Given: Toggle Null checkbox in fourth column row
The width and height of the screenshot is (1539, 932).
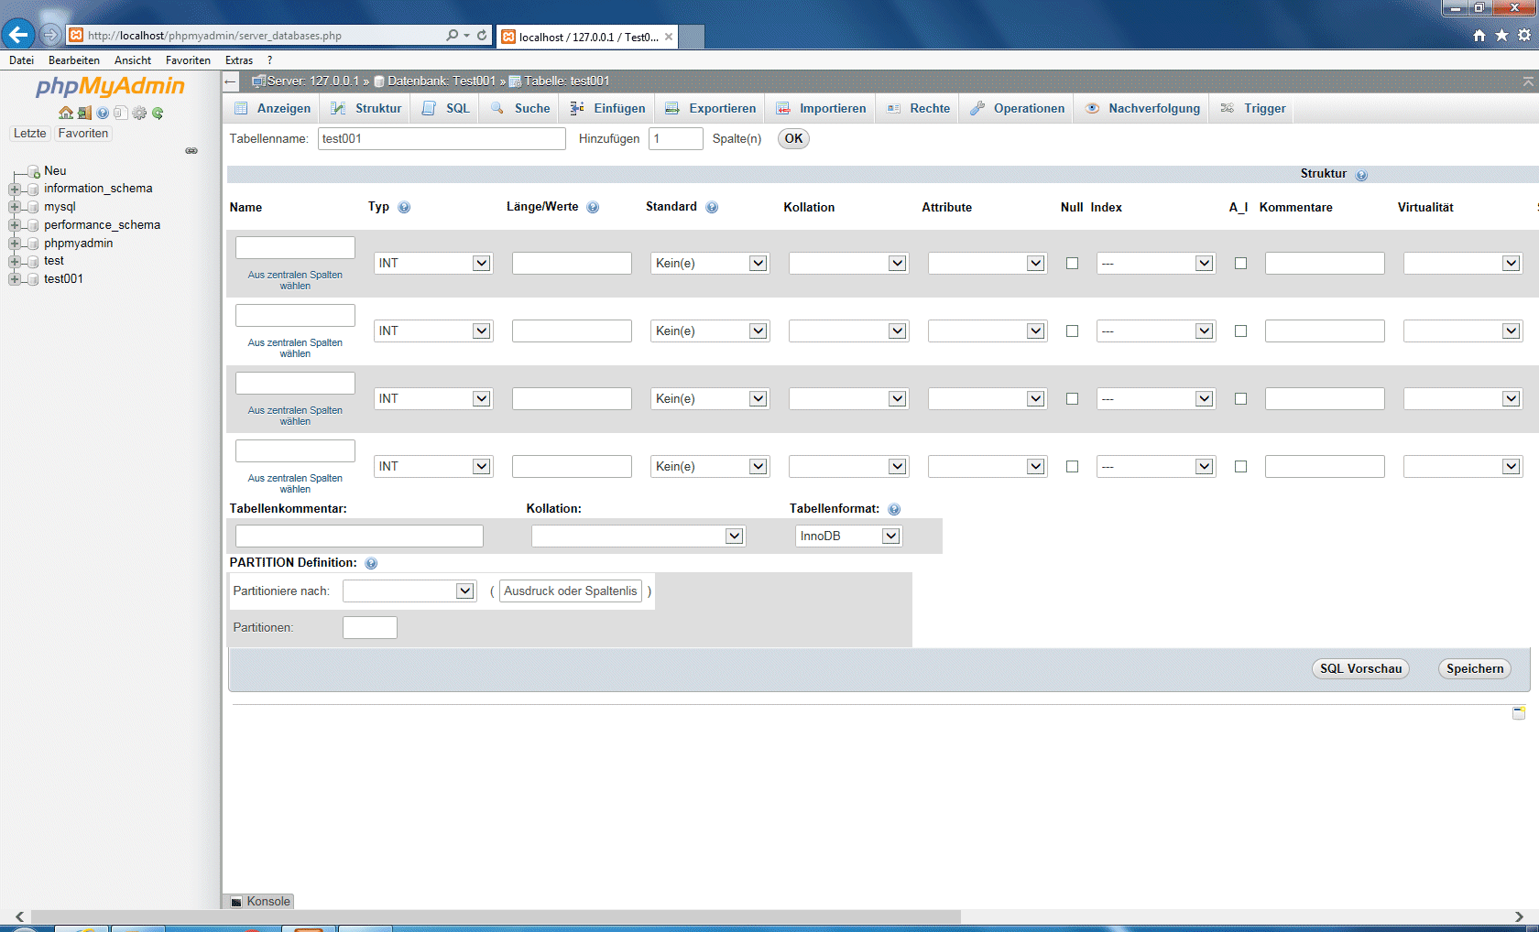Looking at the screenshot, I should pos(1072,467).
